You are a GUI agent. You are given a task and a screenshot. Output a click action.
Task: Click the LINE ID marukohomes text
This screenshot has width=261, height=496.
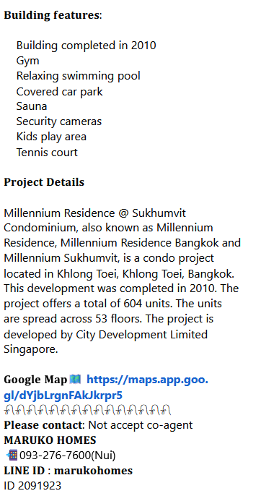pos(68,471)
